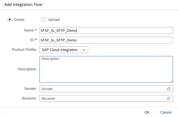Click the Product Profile label
178x117 pixels.
(x=24, y=50)
